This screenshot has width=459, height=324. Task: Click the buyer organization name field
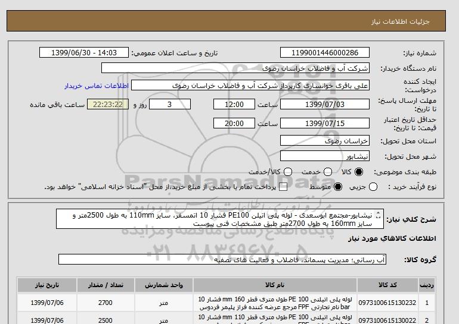[x=235, y=68]
